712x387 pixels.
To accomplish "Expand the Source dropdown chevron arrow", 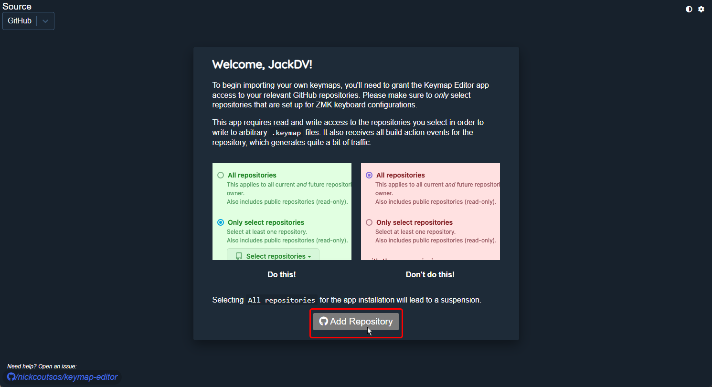I will point(45,21).
